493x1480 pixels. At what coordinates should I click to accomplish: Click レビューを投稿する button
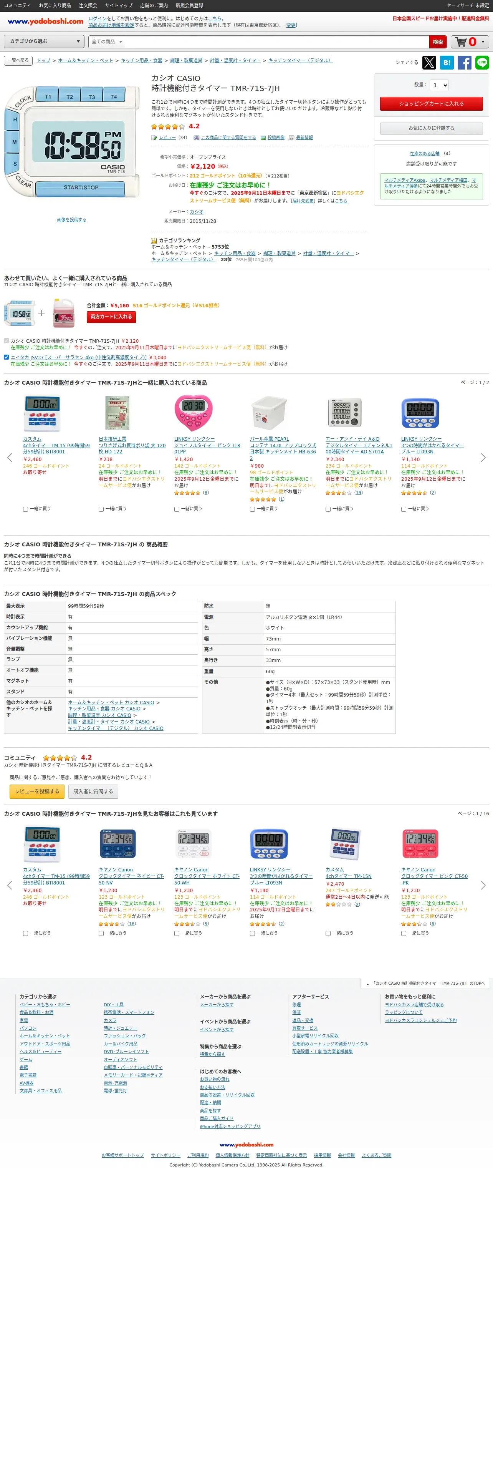37,792
